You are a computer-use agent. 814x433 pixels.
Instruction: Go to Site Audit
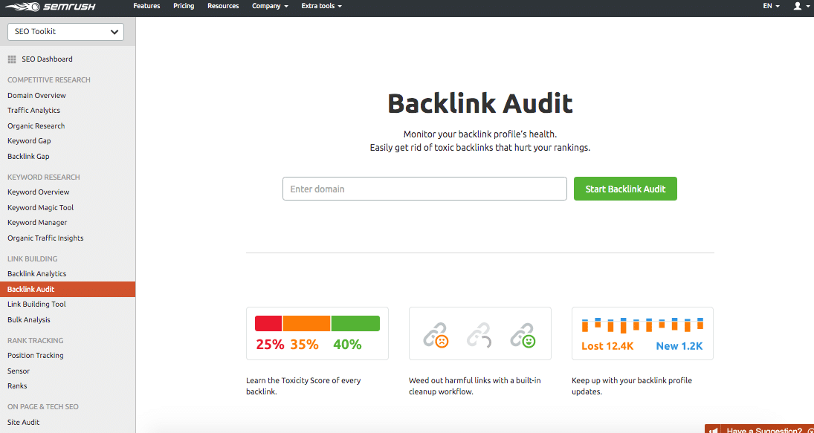[23, 423]
